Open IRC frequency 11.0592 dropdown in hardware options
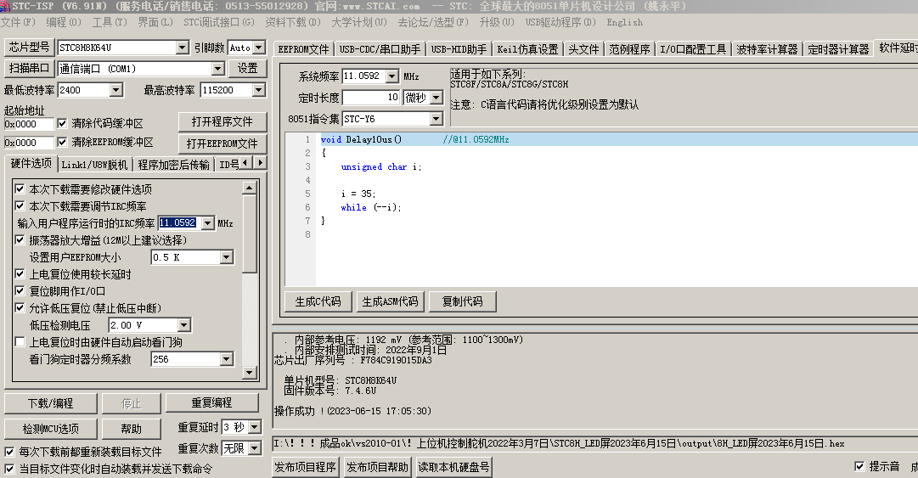Screen dimensions: 918x478 (208, 223)
